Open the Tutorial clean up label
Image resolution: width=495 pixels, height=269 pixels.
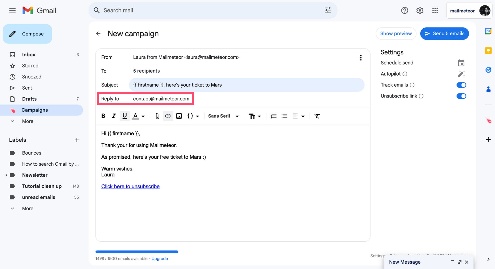point(41,186)
